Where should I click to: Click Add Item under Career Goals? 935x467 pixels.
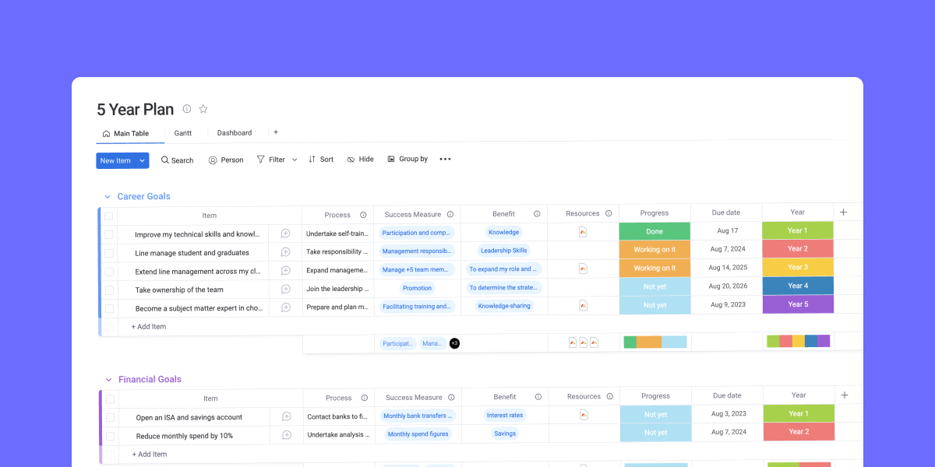(148, 326)
